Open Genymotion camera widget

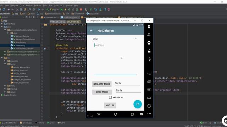coord(149,43)
